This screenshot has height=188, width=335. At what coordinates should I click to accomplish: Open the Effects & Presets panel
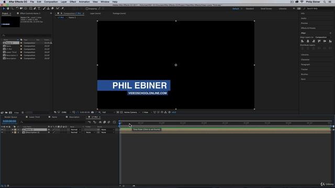(x=308, y=28)
